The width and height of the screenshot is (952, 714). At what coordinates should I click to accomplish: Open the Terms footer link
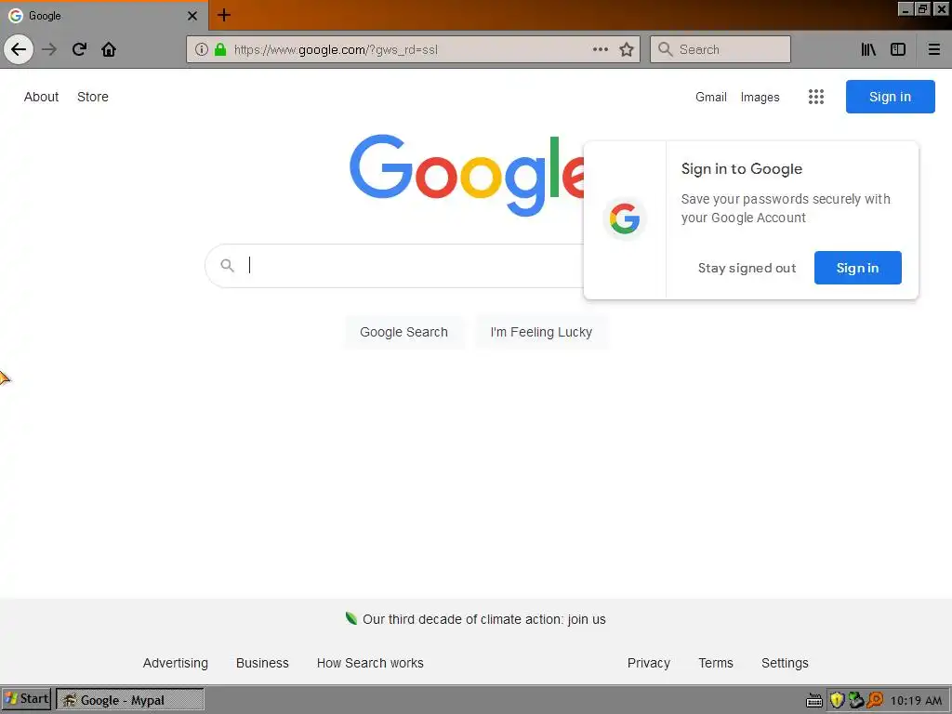pos(716,663)
